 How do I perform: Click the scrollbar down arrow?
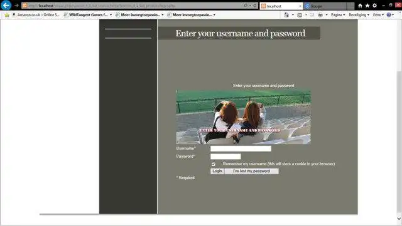coord(399,218)
